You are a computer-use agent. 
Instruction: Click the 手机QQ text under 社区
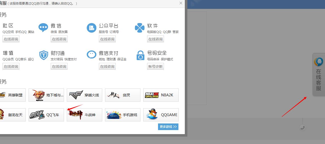click(x=21, y=32)
